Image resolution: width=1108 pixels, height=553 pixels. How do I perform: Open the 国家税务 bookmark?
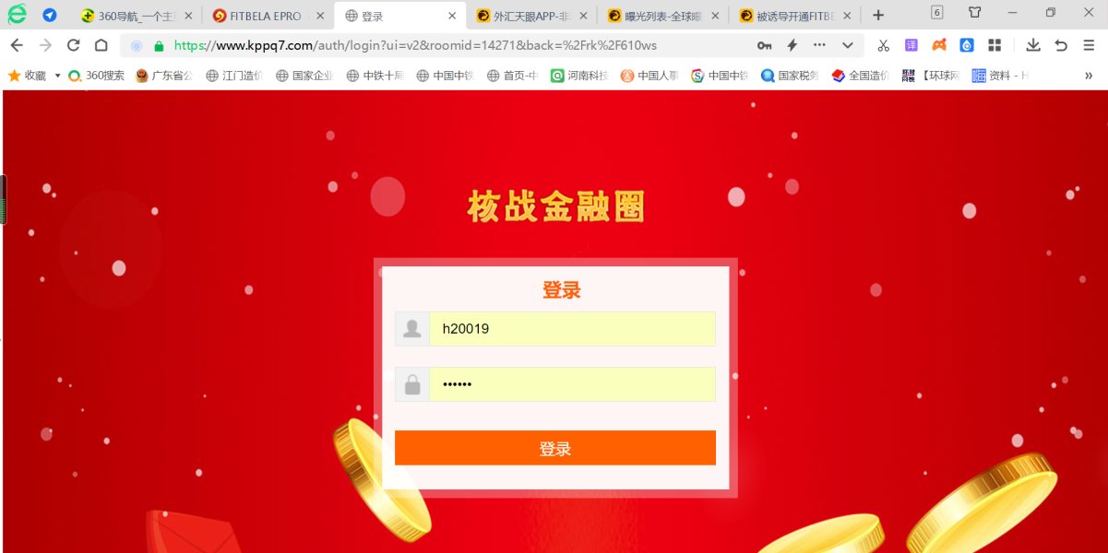(x=790, y=76)
